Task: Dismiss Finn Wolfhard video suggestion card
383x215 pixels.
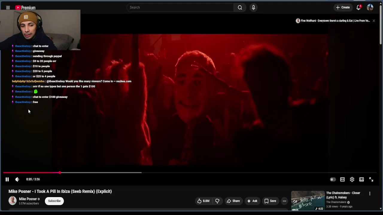Action: (374, 21)
